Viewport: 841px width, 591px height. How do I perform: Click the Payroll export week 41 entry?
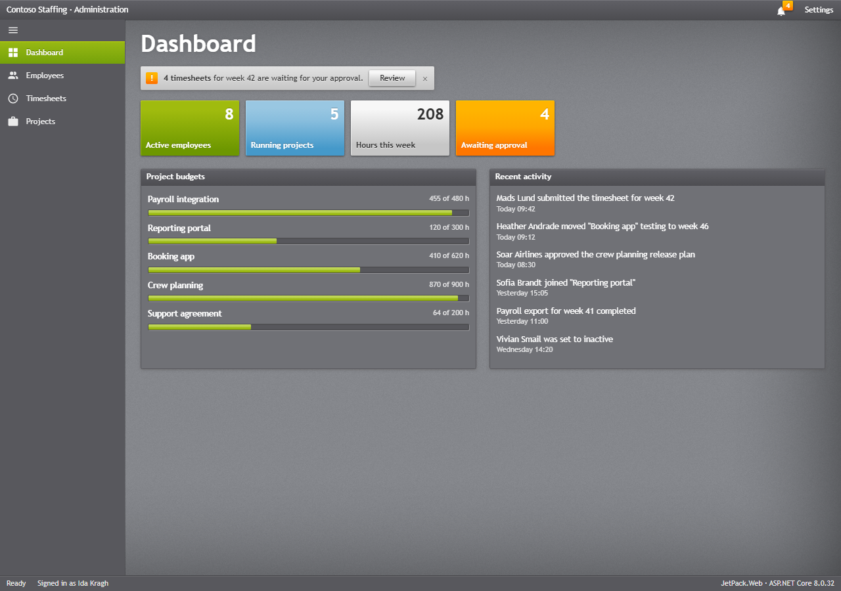[x=566, y=316]
